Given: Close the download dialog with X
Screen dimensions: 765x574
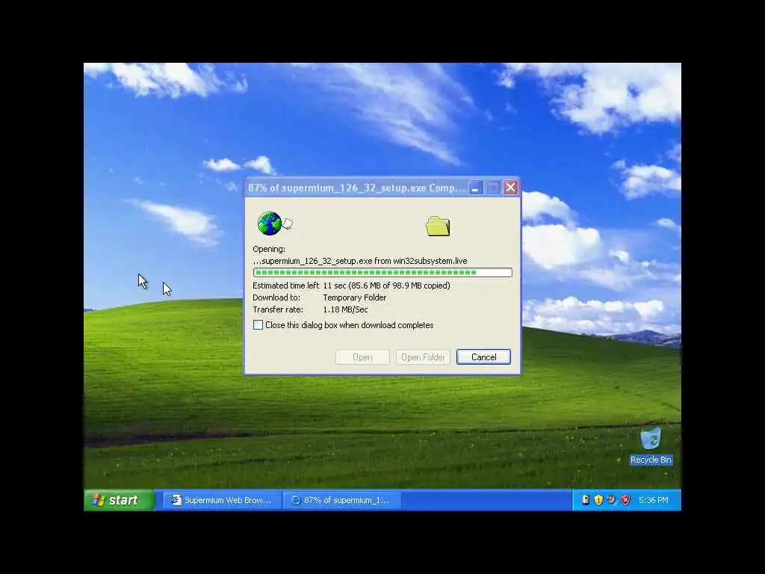Looking at the screenshot, I should point(510,188).
